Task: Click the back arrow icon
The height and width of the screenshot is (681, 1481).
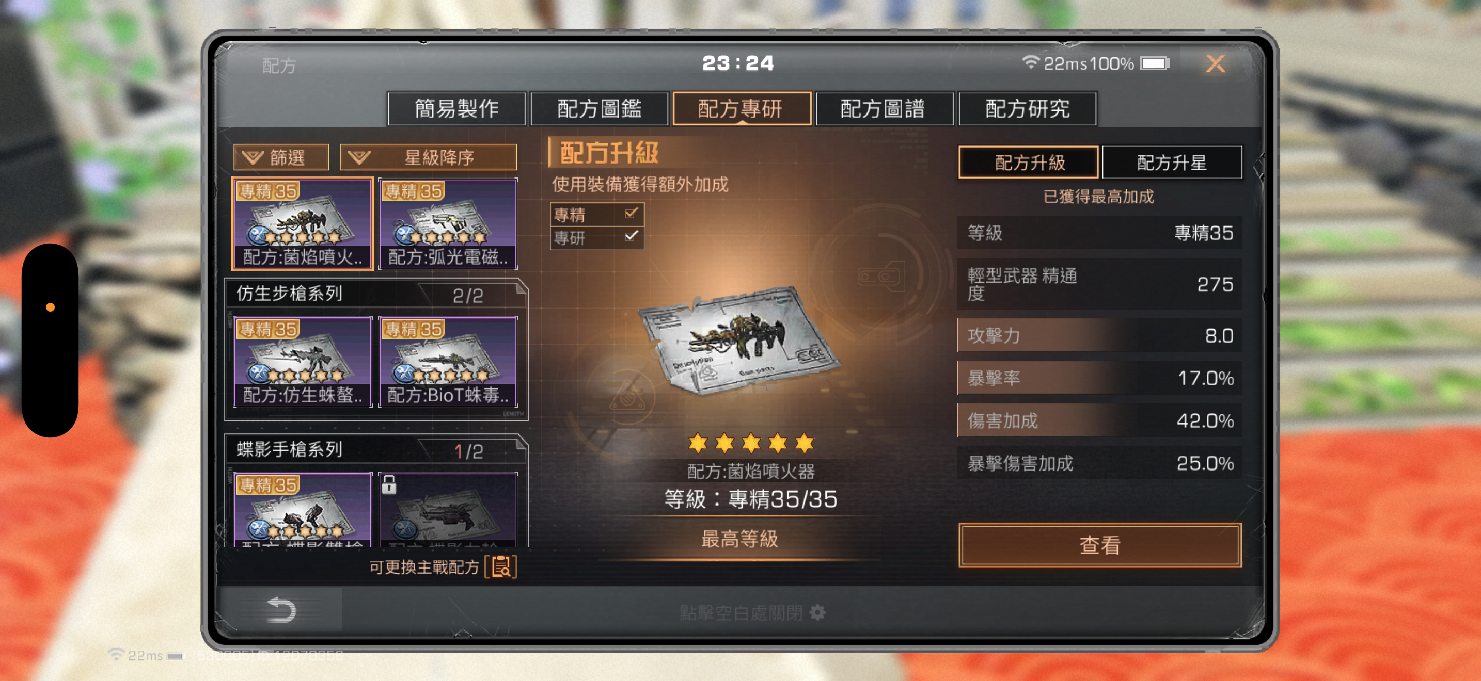Action: tap(281, 610)
